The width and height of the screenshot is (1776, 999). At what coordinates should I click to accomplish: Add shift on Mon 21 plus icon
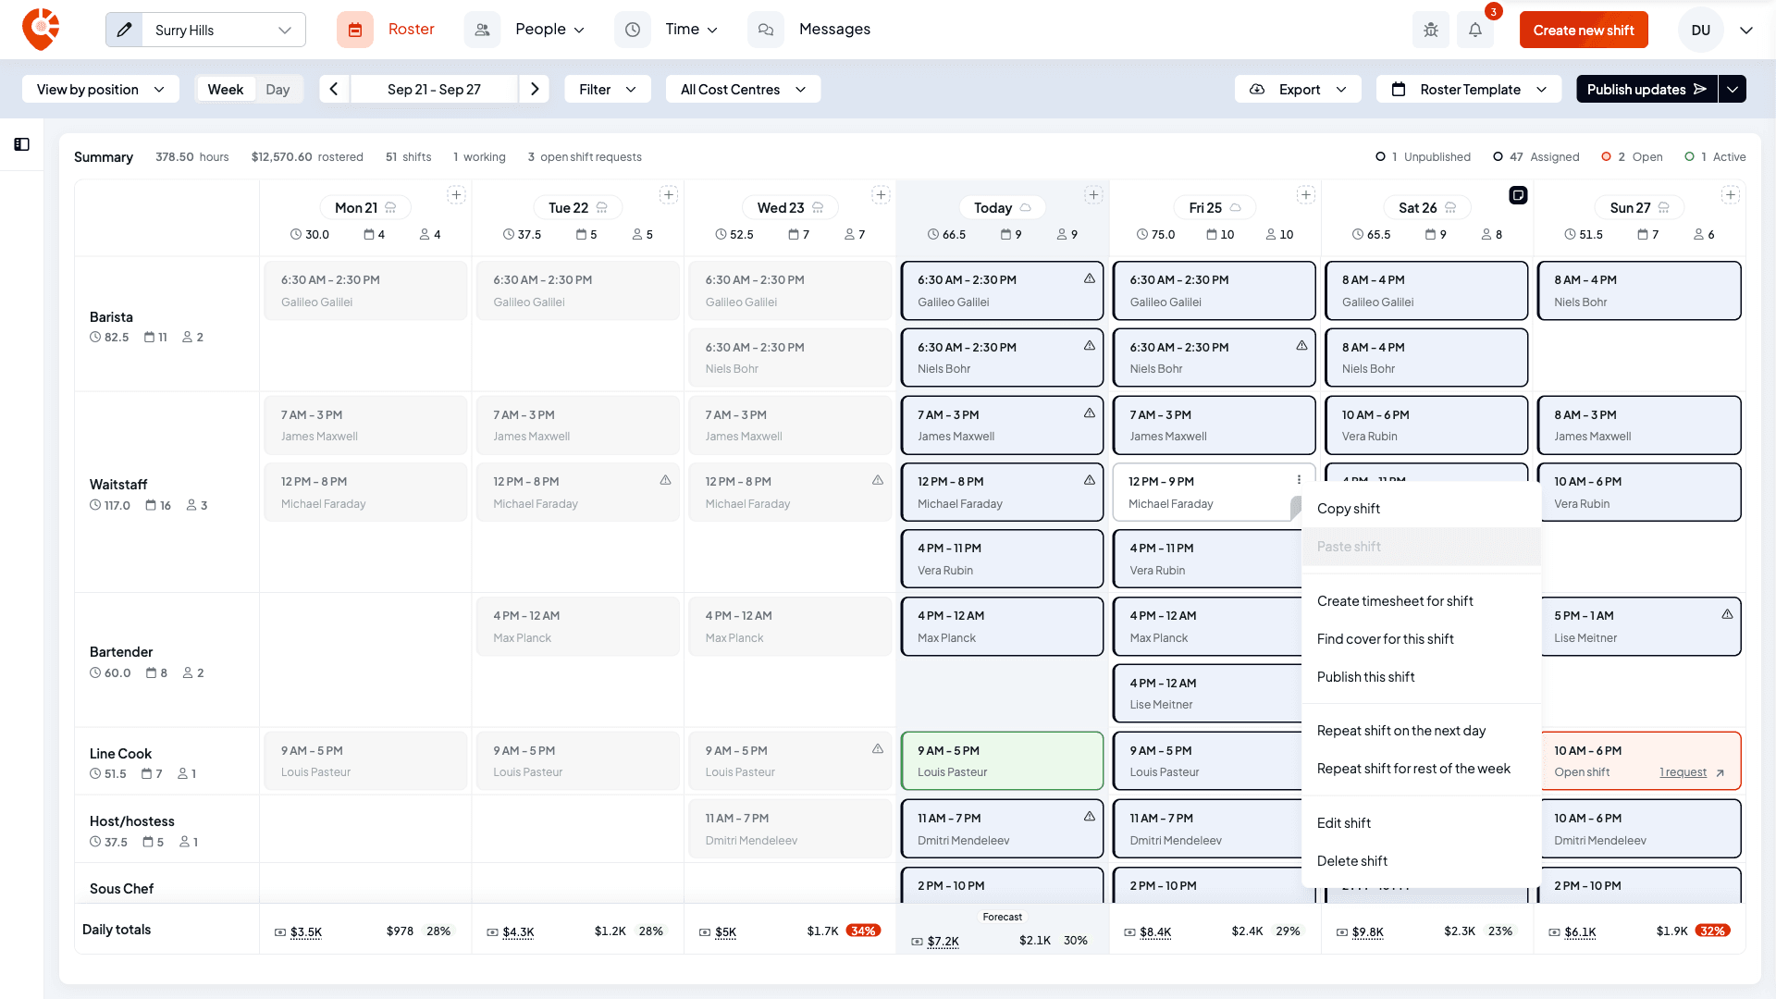pyautogui.click(x=456, y=195)
